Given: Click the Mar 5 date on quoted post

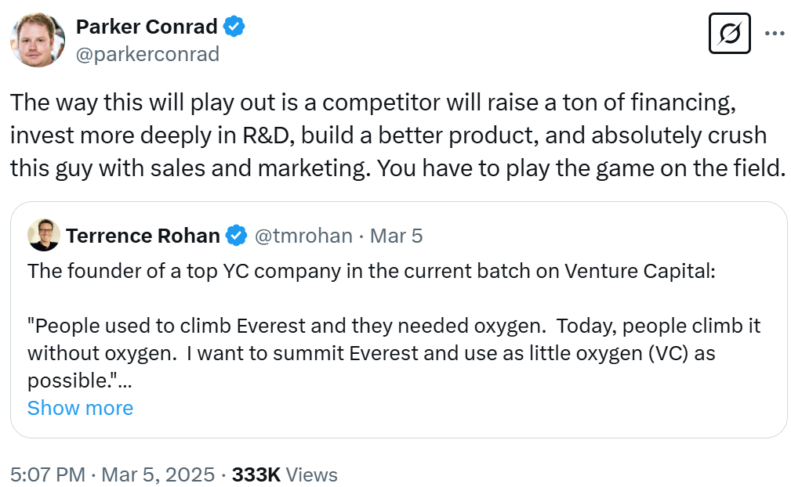Looking at the screenshot, I should [396, 235].
